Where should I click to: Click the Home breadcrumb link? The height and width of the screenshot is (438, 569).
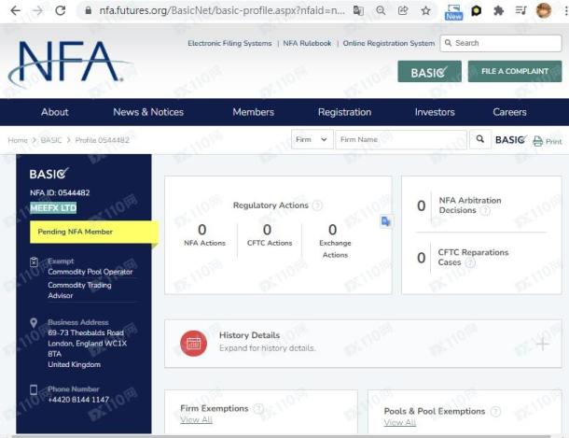coord(18,140)
